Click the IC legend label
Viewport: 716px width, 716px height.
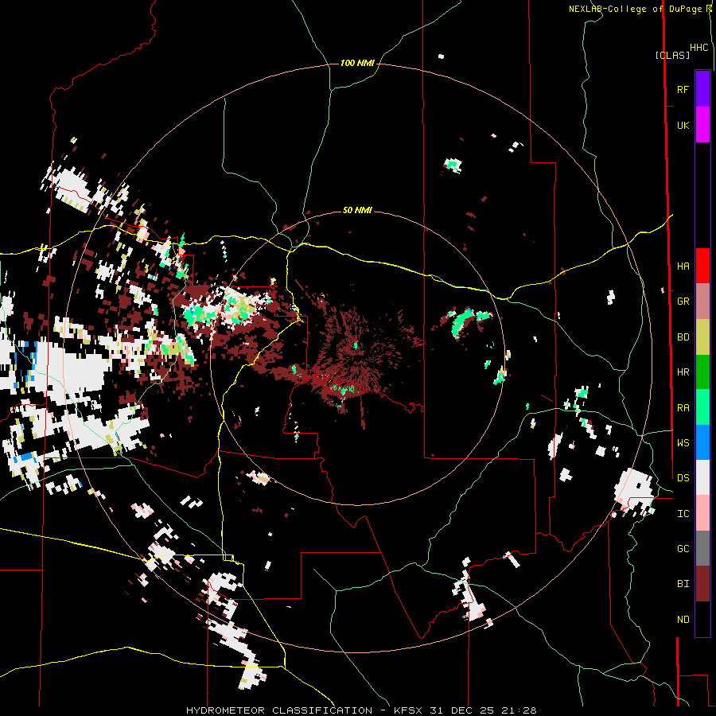click(683, 514)
